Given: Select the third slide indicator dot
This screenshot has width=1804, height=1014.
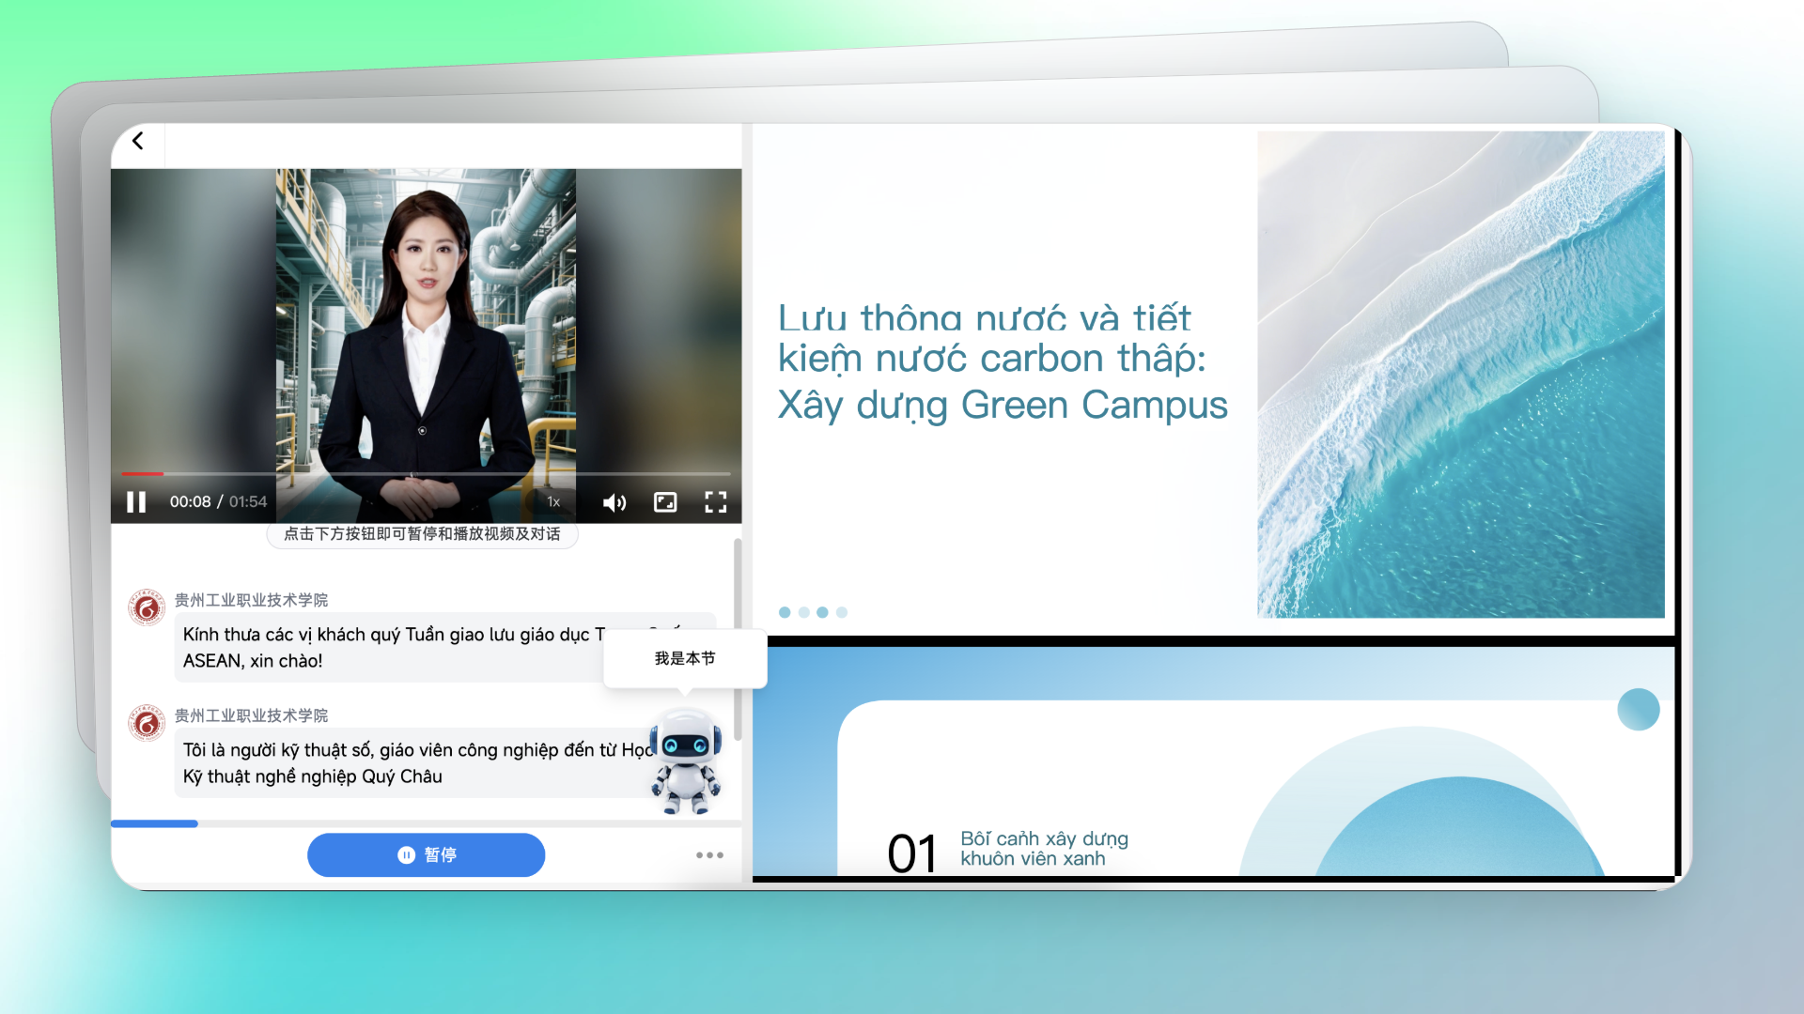Looking at the screenshot, I should 822,612.
